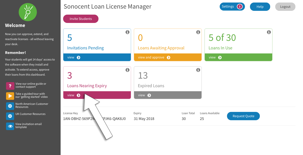
Task: Open the Settings button
Action: point(232,7)
